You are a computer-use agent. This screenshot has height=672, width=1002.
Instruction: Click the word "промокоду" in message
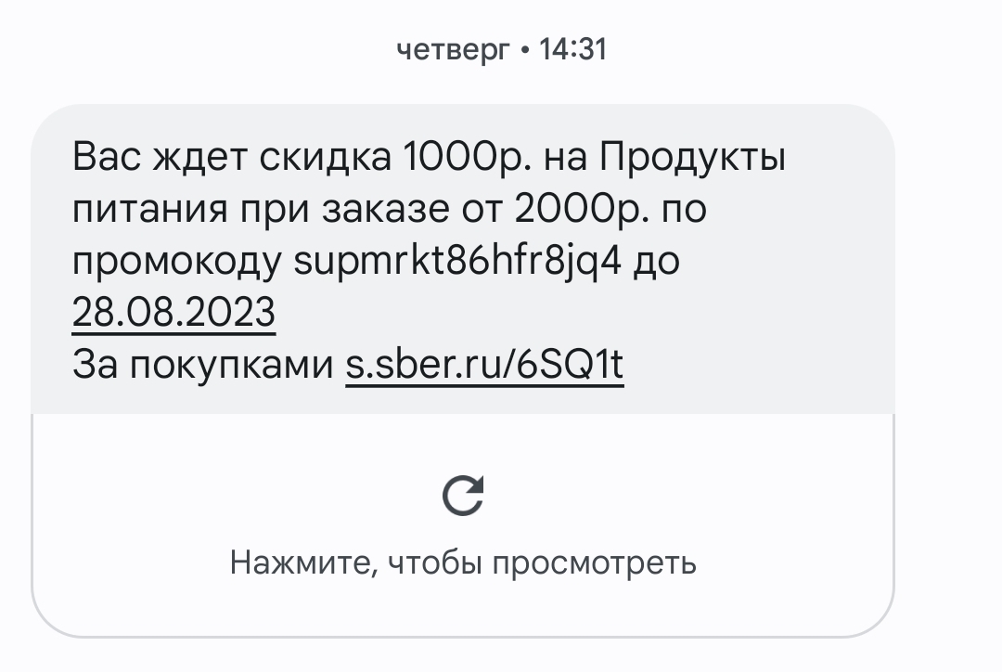point(177,262)
